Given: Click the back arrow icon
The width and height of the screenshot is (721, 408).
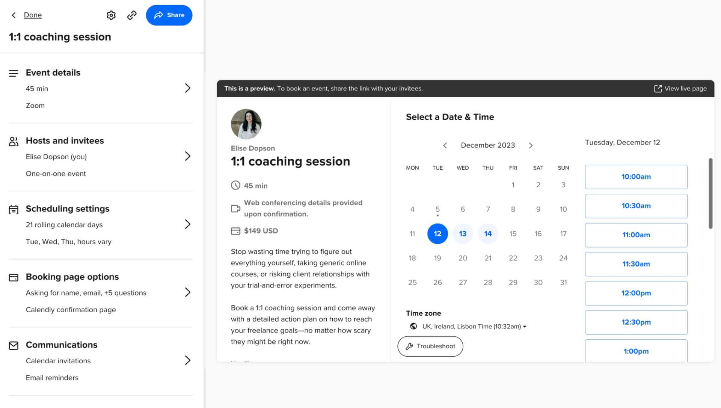Looking at the screenshot, I should point(14,15).
